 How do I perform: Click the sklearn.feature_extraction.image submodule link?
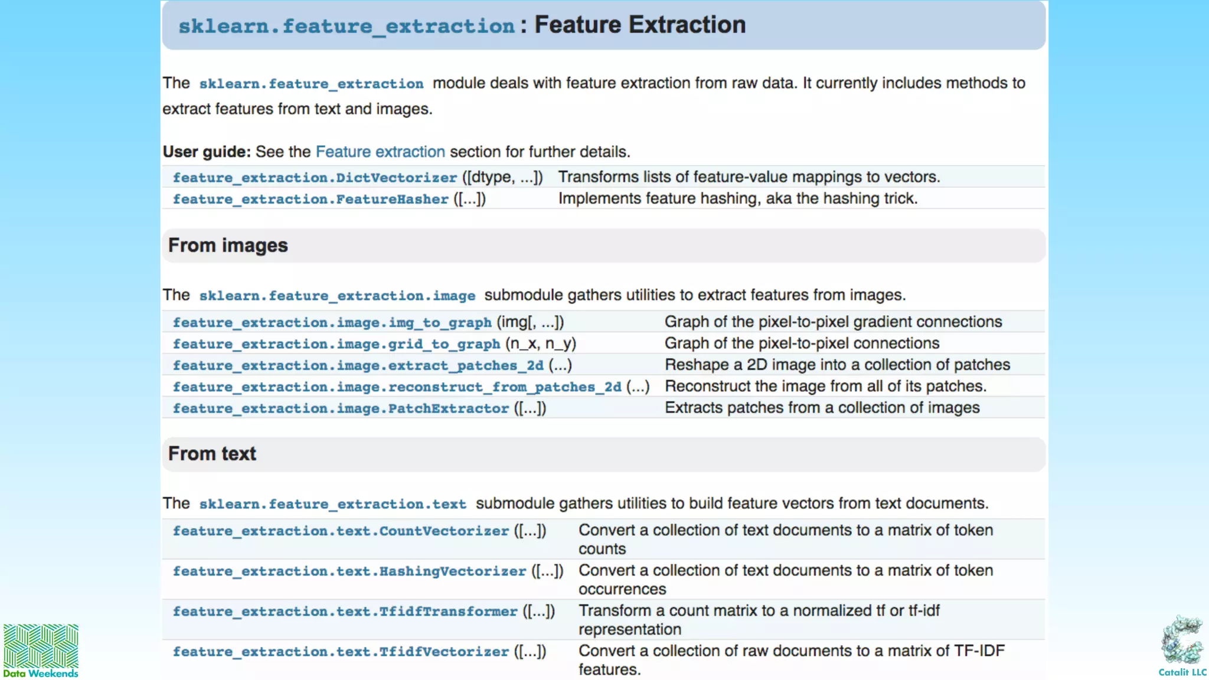pos(336,296)
